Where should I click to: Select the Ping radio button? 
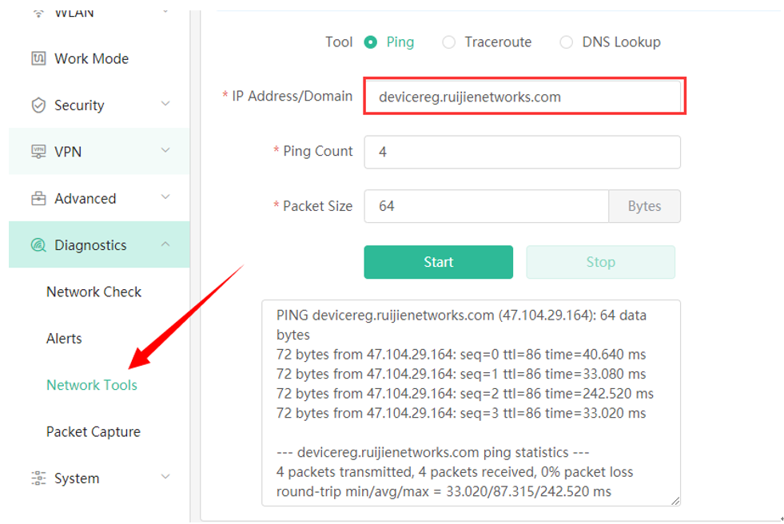click(x=371, y=42)
